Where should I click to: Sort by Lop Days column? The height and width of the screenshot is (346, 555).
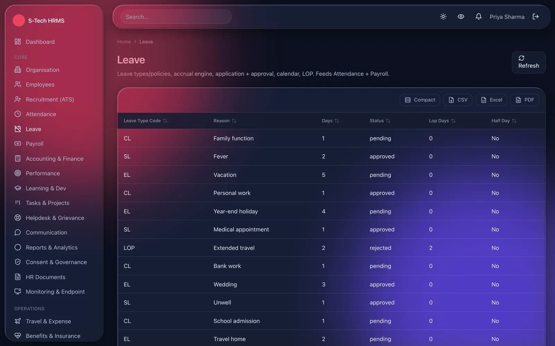point(442,121)
